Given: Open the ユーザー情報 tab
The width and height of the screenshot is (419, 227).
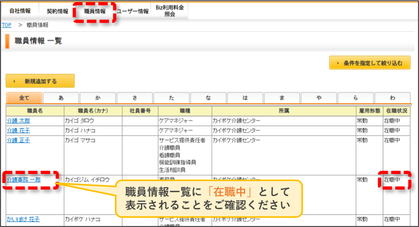Looking at the screenshot, I should point(133,11).
